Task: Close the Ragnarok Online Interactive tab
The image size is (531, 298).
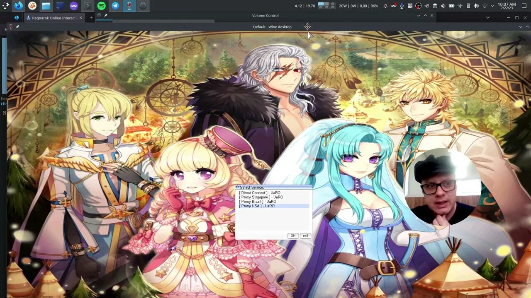Action: click(x=80, y=18)
